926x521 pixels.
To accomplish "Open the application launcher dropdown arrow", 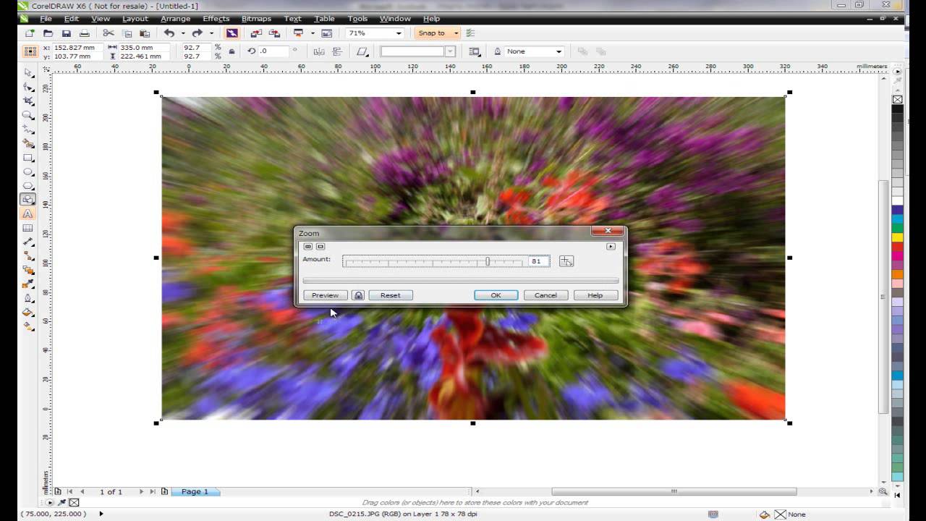I will click(313, 33).
